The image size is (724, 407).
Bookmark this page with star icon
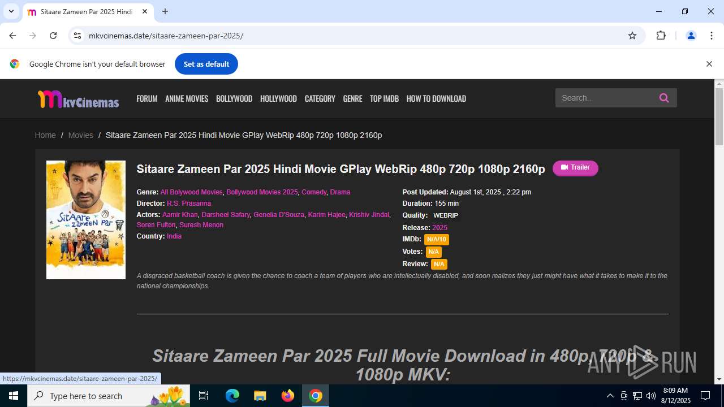click(x=632, y=36)
